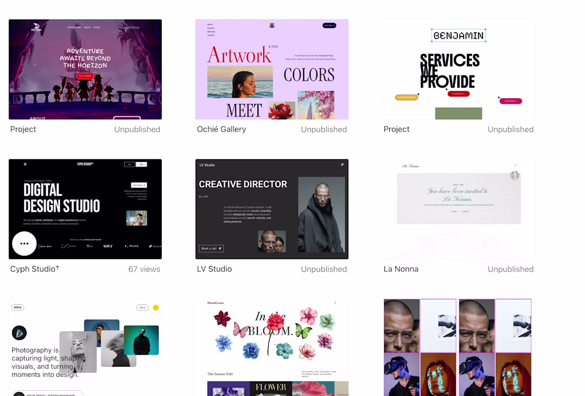
Task: Open more options on Cyph Studio card
Action: (x=24, y=244)
